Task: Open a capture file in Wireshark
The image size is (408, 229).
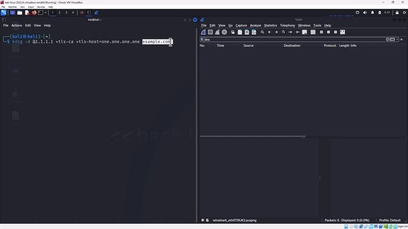Action: pos(233,32)
